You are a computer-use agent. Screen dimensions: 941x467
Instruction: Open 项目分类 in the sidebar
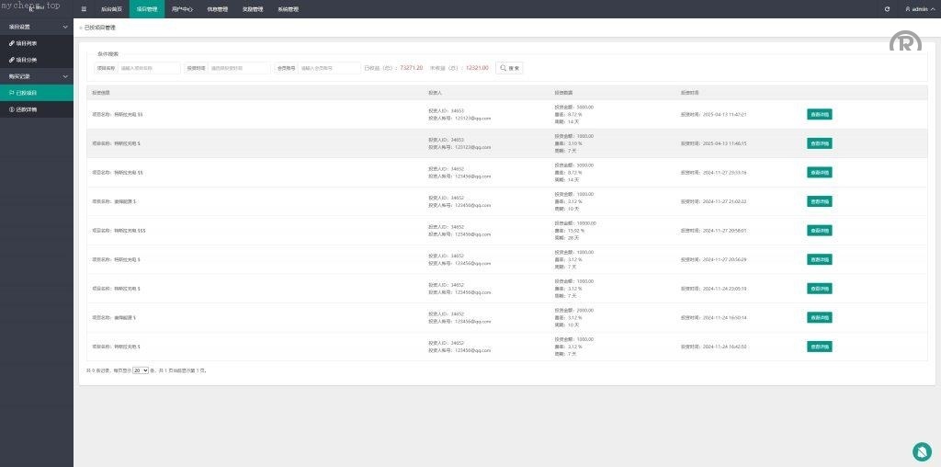(25, 60)
